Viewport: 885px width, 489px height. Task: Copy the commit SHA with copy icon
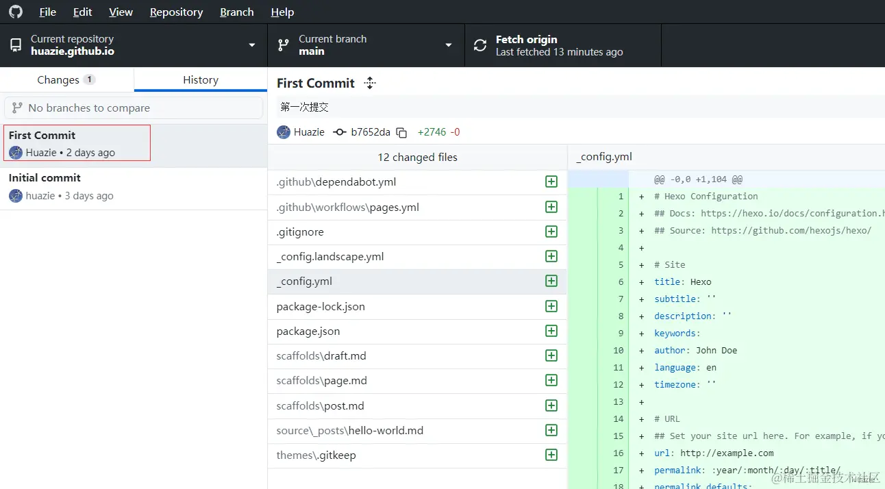point(401,132)
